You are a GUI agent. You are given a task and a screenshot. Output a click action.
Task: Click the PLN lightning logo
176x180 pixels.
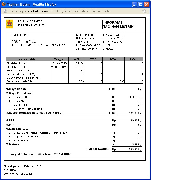10,24
